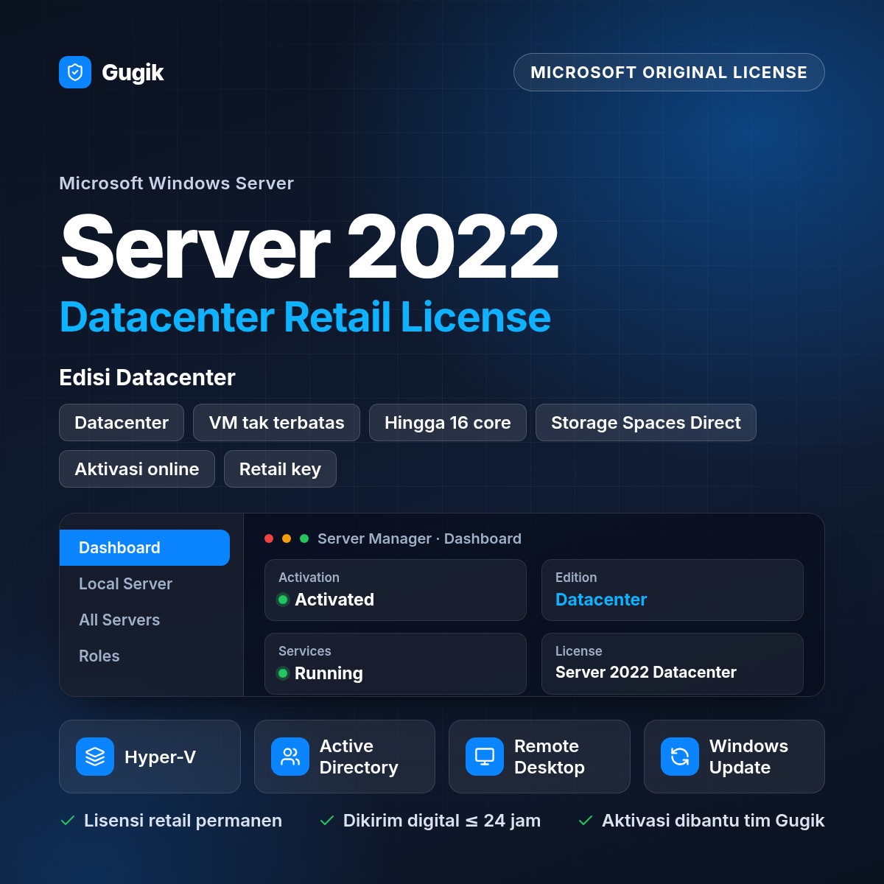Viewport: 884px width, 884px height.
Task: Click the Retail key chip
Action: [280, 469]
